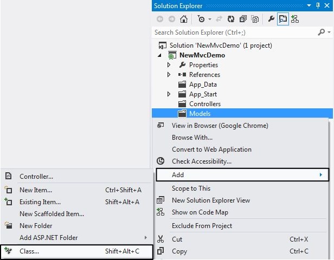Select the NewMvcDemo project item

[202, 55]
